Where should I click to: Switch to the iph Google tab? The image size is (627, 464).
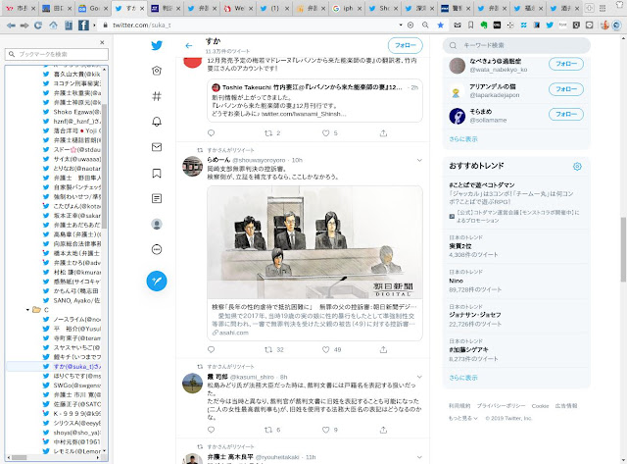tap(347, 8)
